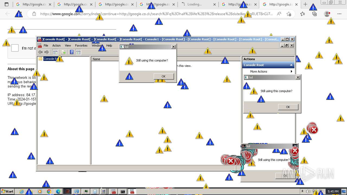The width and height of the screenshot is (347, 195).
Task: Open Action menu in console window
Action: [56, 45]
